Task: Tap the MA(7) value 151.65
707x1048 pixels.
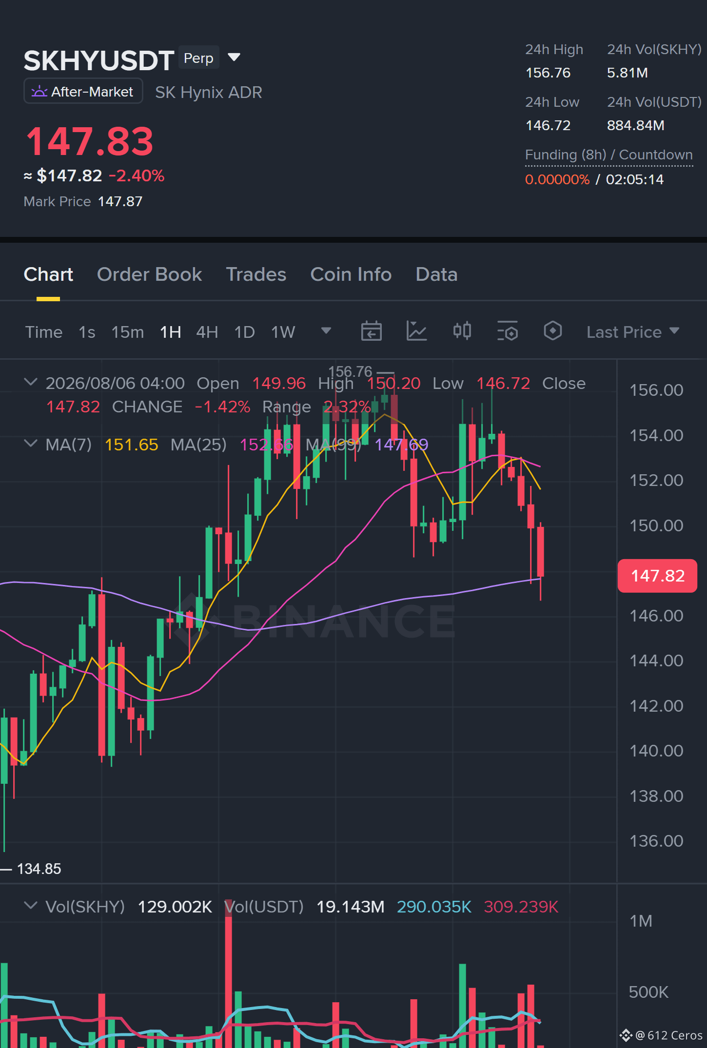Action: coord(132,445)
